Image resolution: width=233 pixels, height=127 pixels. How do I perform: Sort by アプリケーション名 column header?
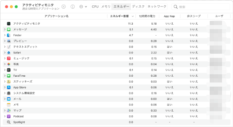[x=57, y=16]
